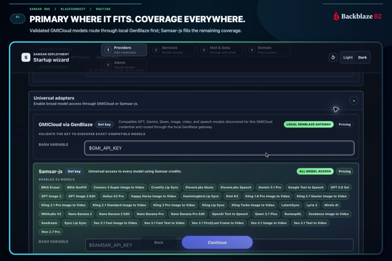Open the Mail & Data step tab
The image size is (392, 261).
(220, 50)
